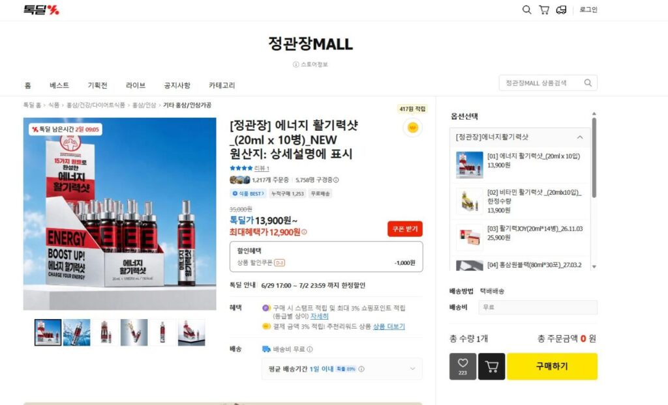Viewport: 668px width, 405px height.
Task: Select the 라이브 menu tab
Action: coord(136,85)
